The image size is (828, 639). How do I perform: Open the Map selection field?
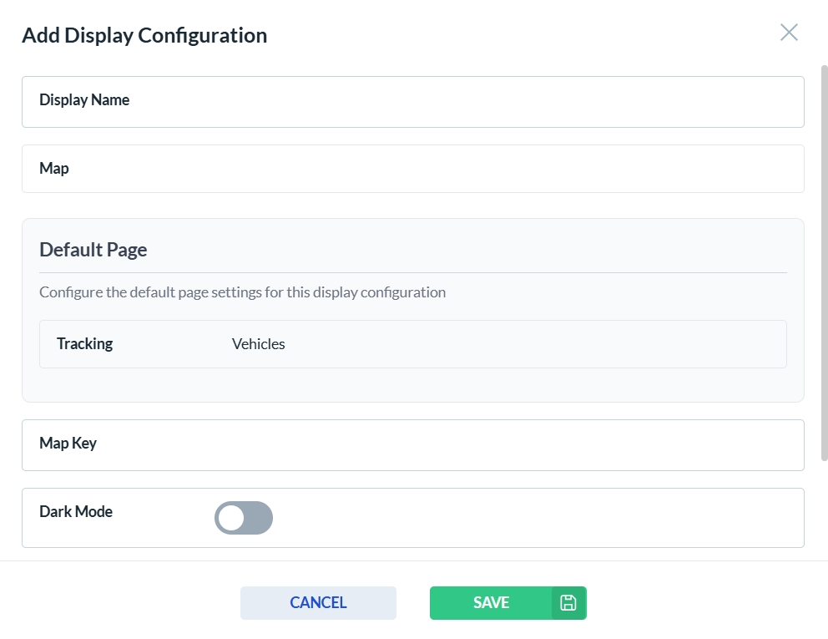coord(434,169)
